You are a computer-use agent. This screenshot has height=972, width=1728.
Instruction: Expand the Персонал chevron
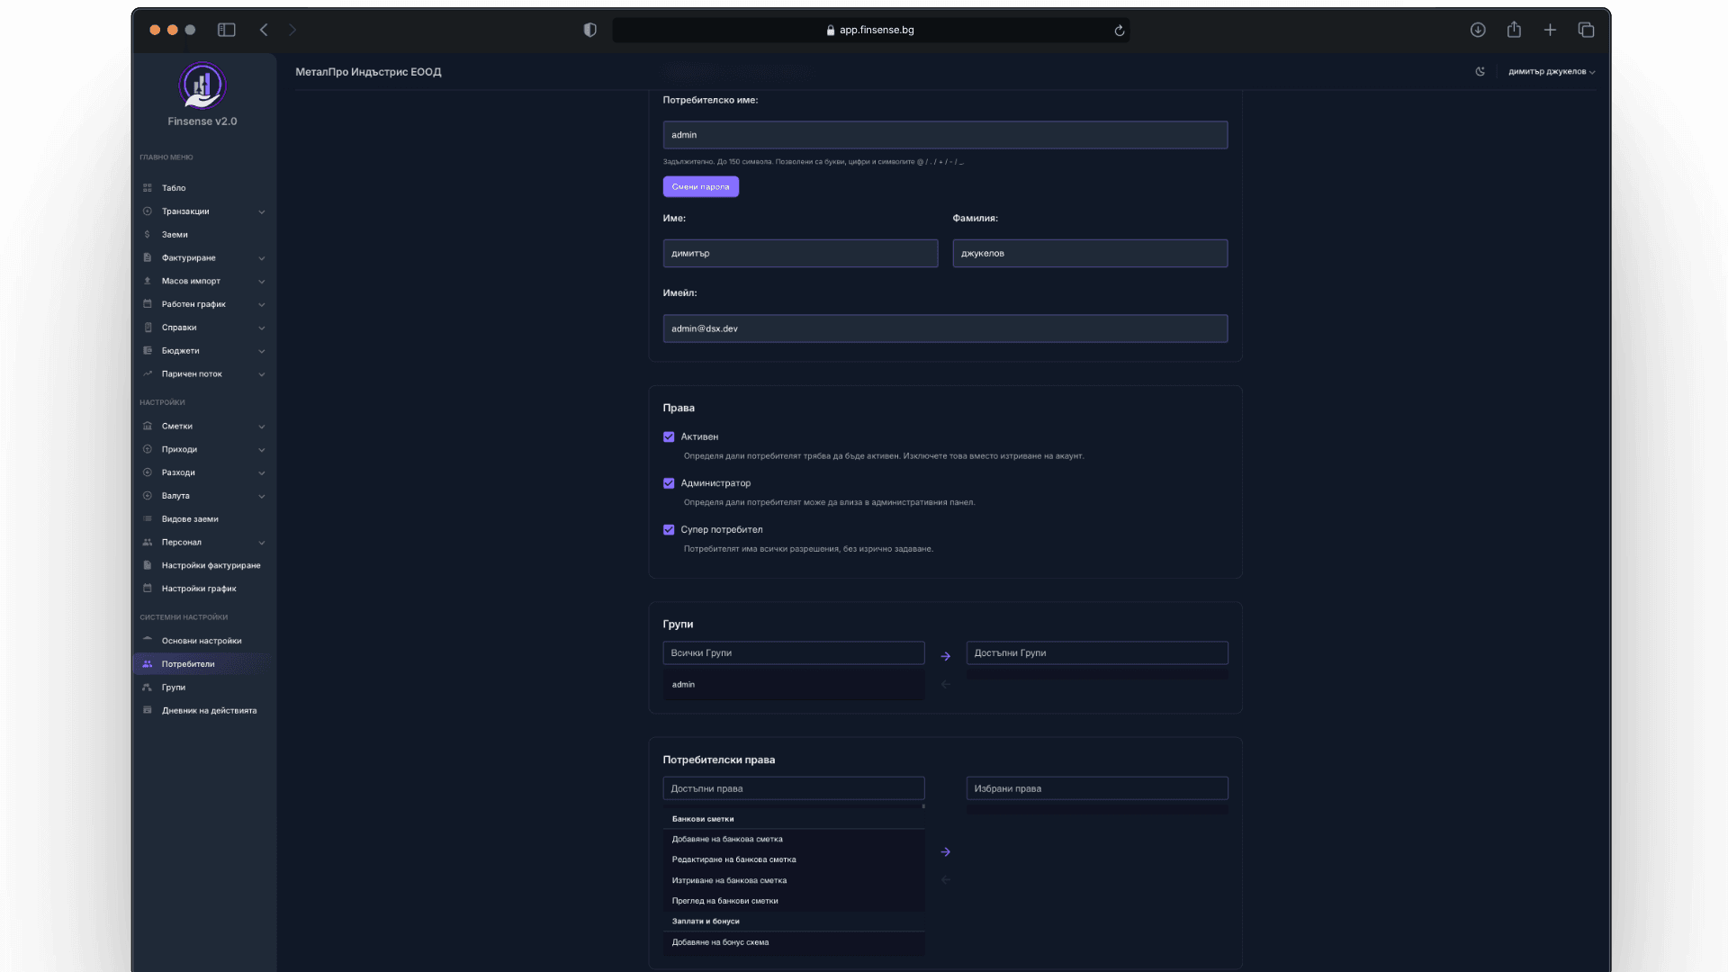point(262,543)
